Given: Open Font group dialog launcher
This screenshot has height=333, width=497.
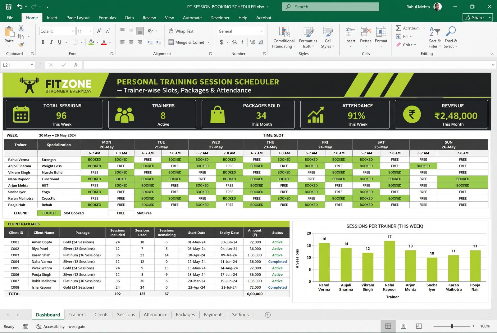Looking at the screenshot, I should pos(112,54).
